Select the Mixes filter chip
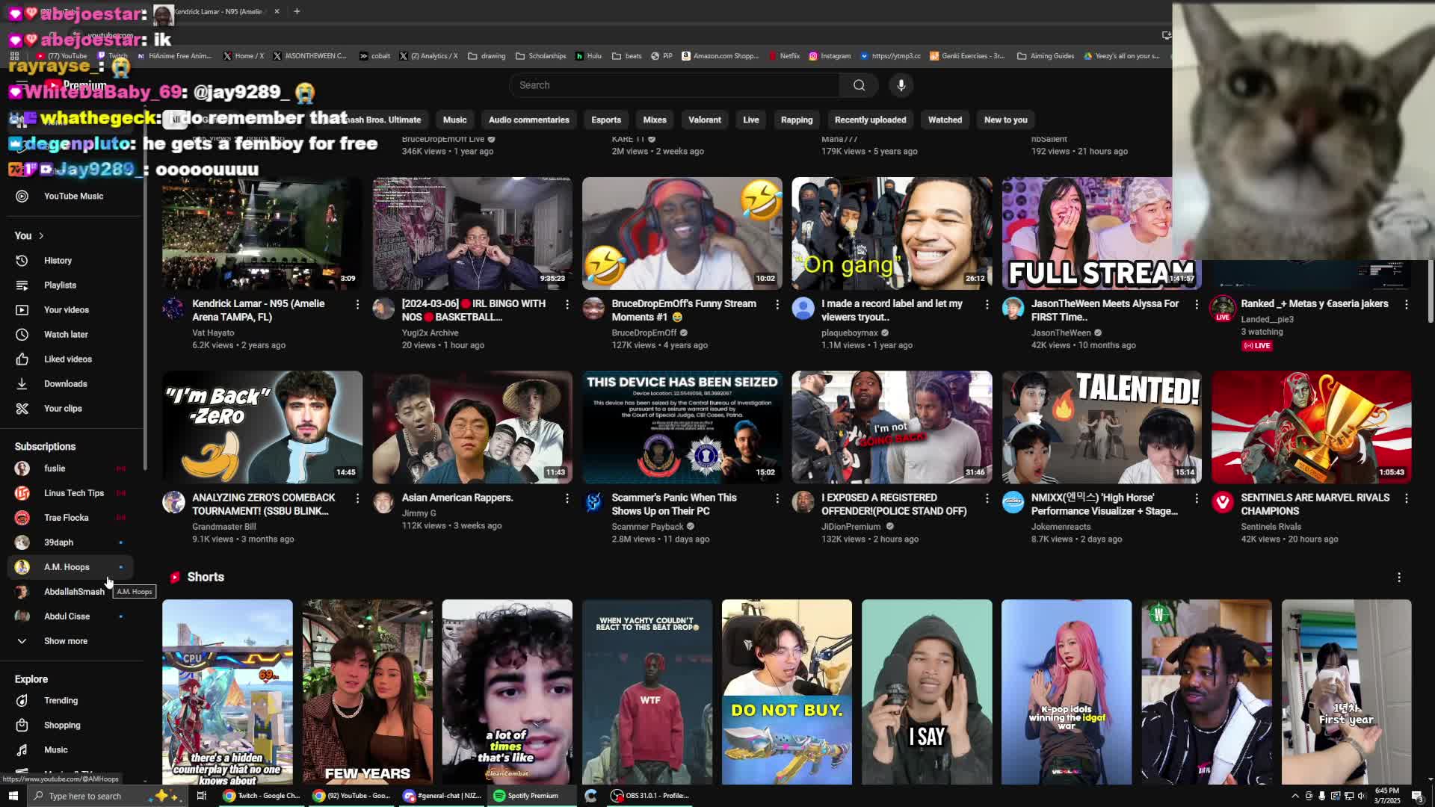 tap(655, 120)
